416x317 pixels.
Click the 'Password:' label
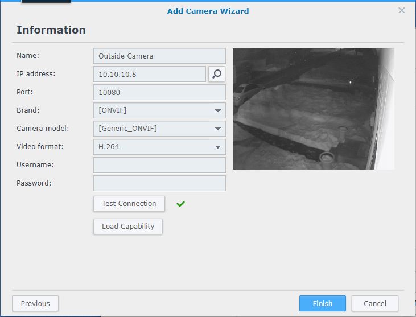tap(34, 183)
